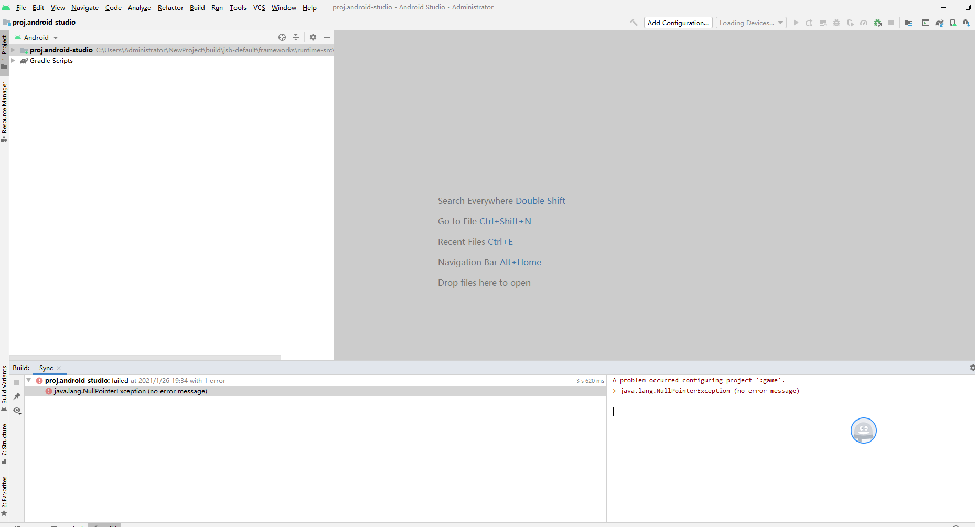Click the Run with Coverage icon
Viewport: 975px width, 527px height.
(850, 23)
